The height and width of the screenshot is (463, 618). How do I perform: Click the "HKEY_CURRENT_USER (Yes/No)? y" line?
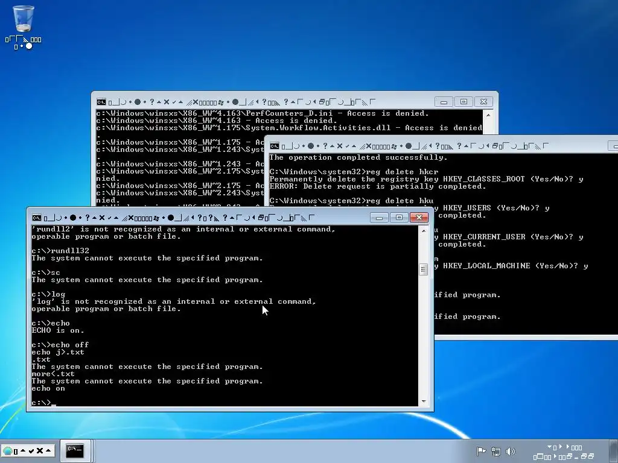coord(513,237)
